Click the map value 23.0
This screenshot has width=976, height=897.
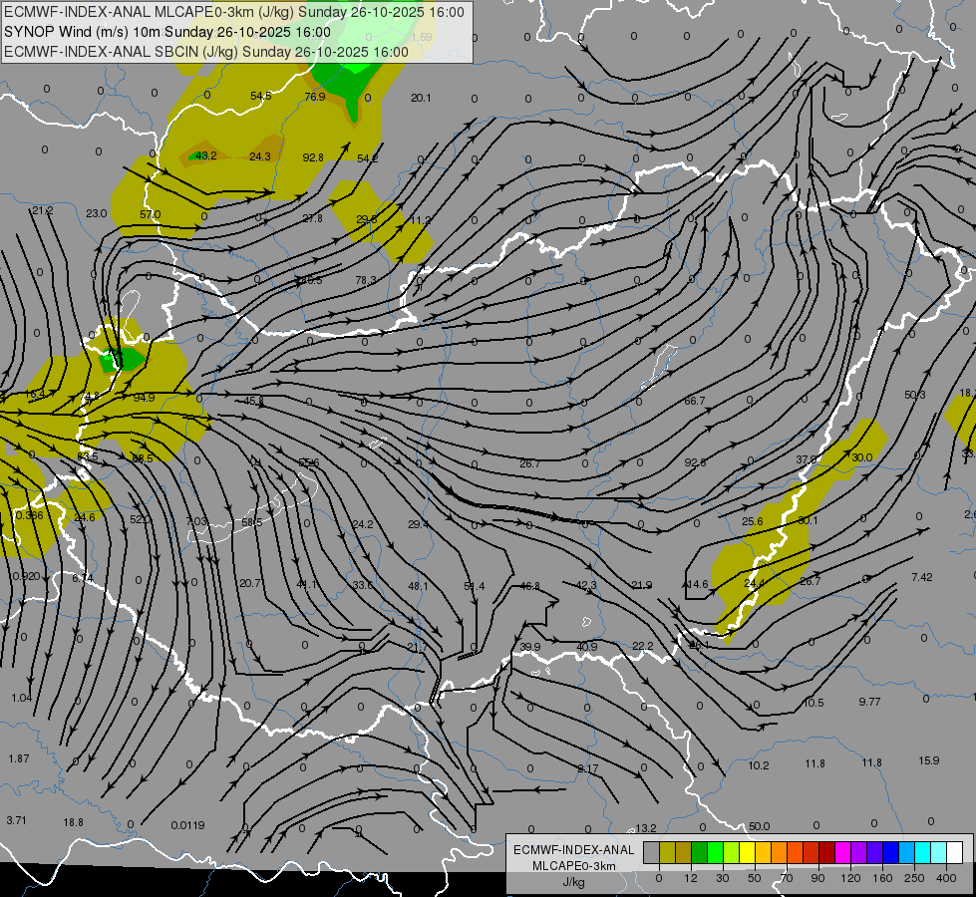tap(96, 213)
